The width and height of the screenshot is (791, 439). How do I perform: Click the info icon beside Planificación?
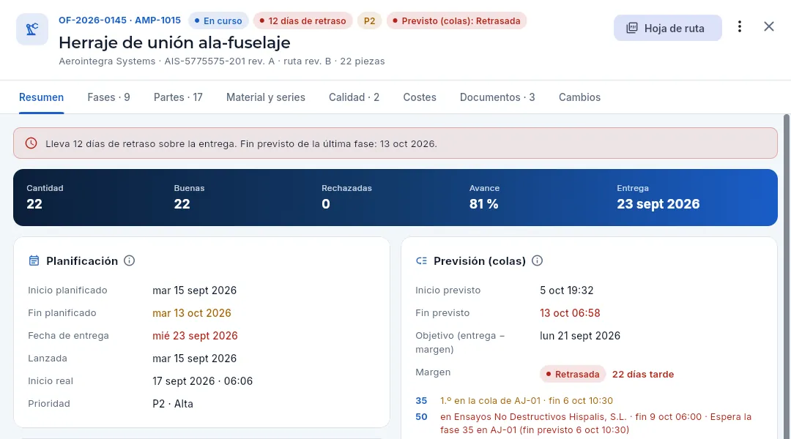coord(129,260)
